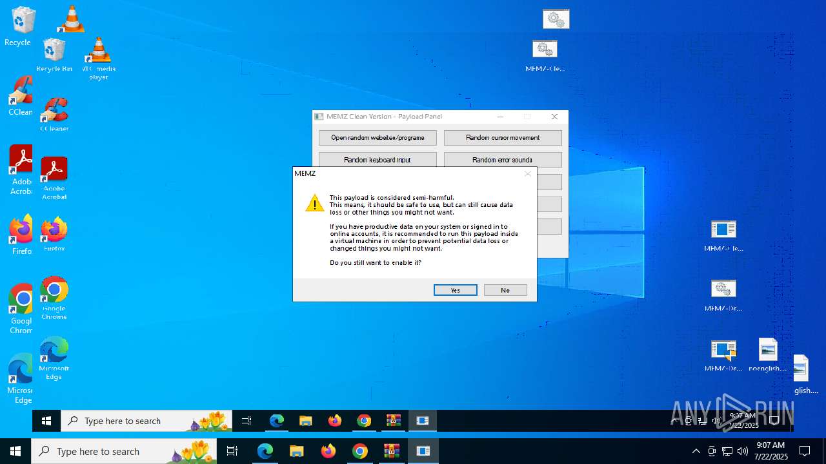826x464 pixels.
Task: Minimize the Payload Panel window
Action: click(x=501, y=117)
